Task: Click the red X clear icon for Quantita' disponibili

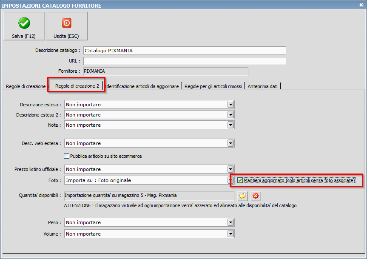Action: (256, 196)
